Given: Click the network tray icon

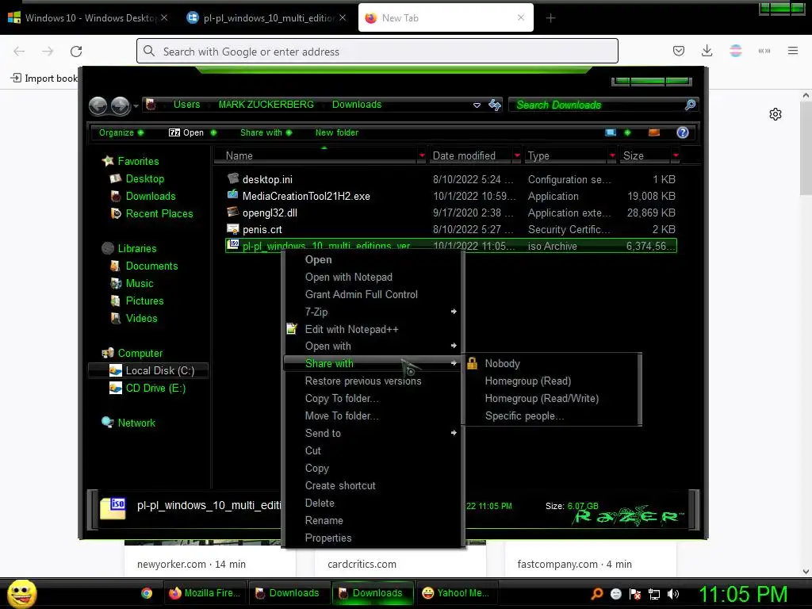Looking at the screenshot, I should (654, 594).
